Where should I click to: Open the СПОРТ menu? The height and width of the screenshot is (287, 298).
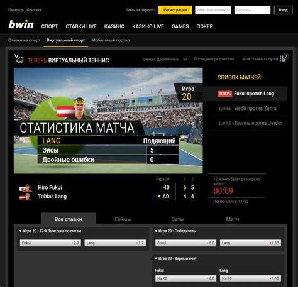50,26
